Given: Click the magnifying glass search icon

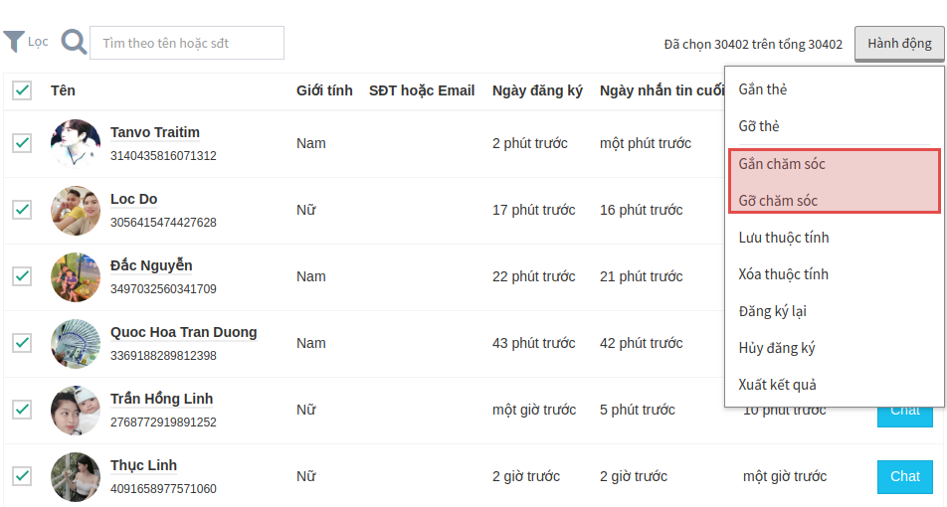Looking at the screenshot, I should click(x=74, y=42).
